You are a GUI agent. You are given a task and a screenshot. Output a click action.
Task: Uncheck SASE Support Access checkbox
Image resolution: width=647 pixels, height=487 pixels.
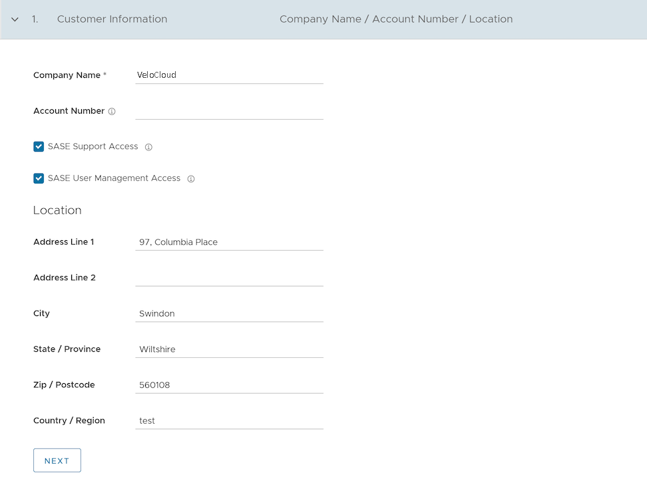[x=39, y=147]
